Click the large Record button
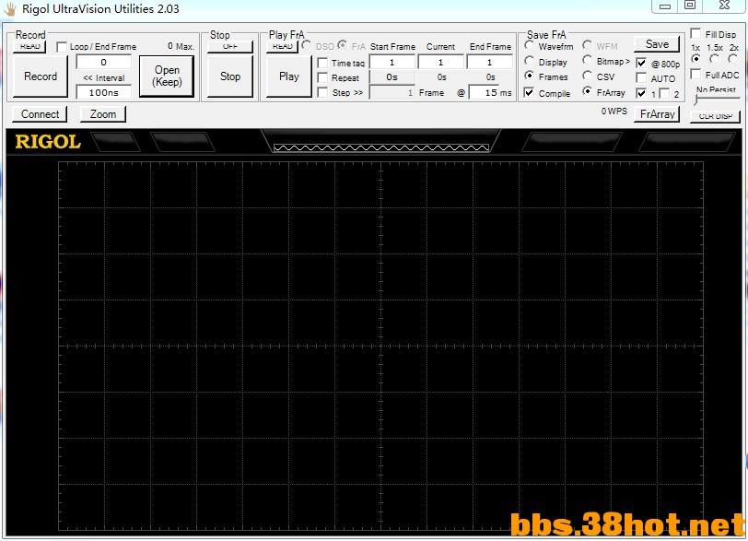 (41, 76)
